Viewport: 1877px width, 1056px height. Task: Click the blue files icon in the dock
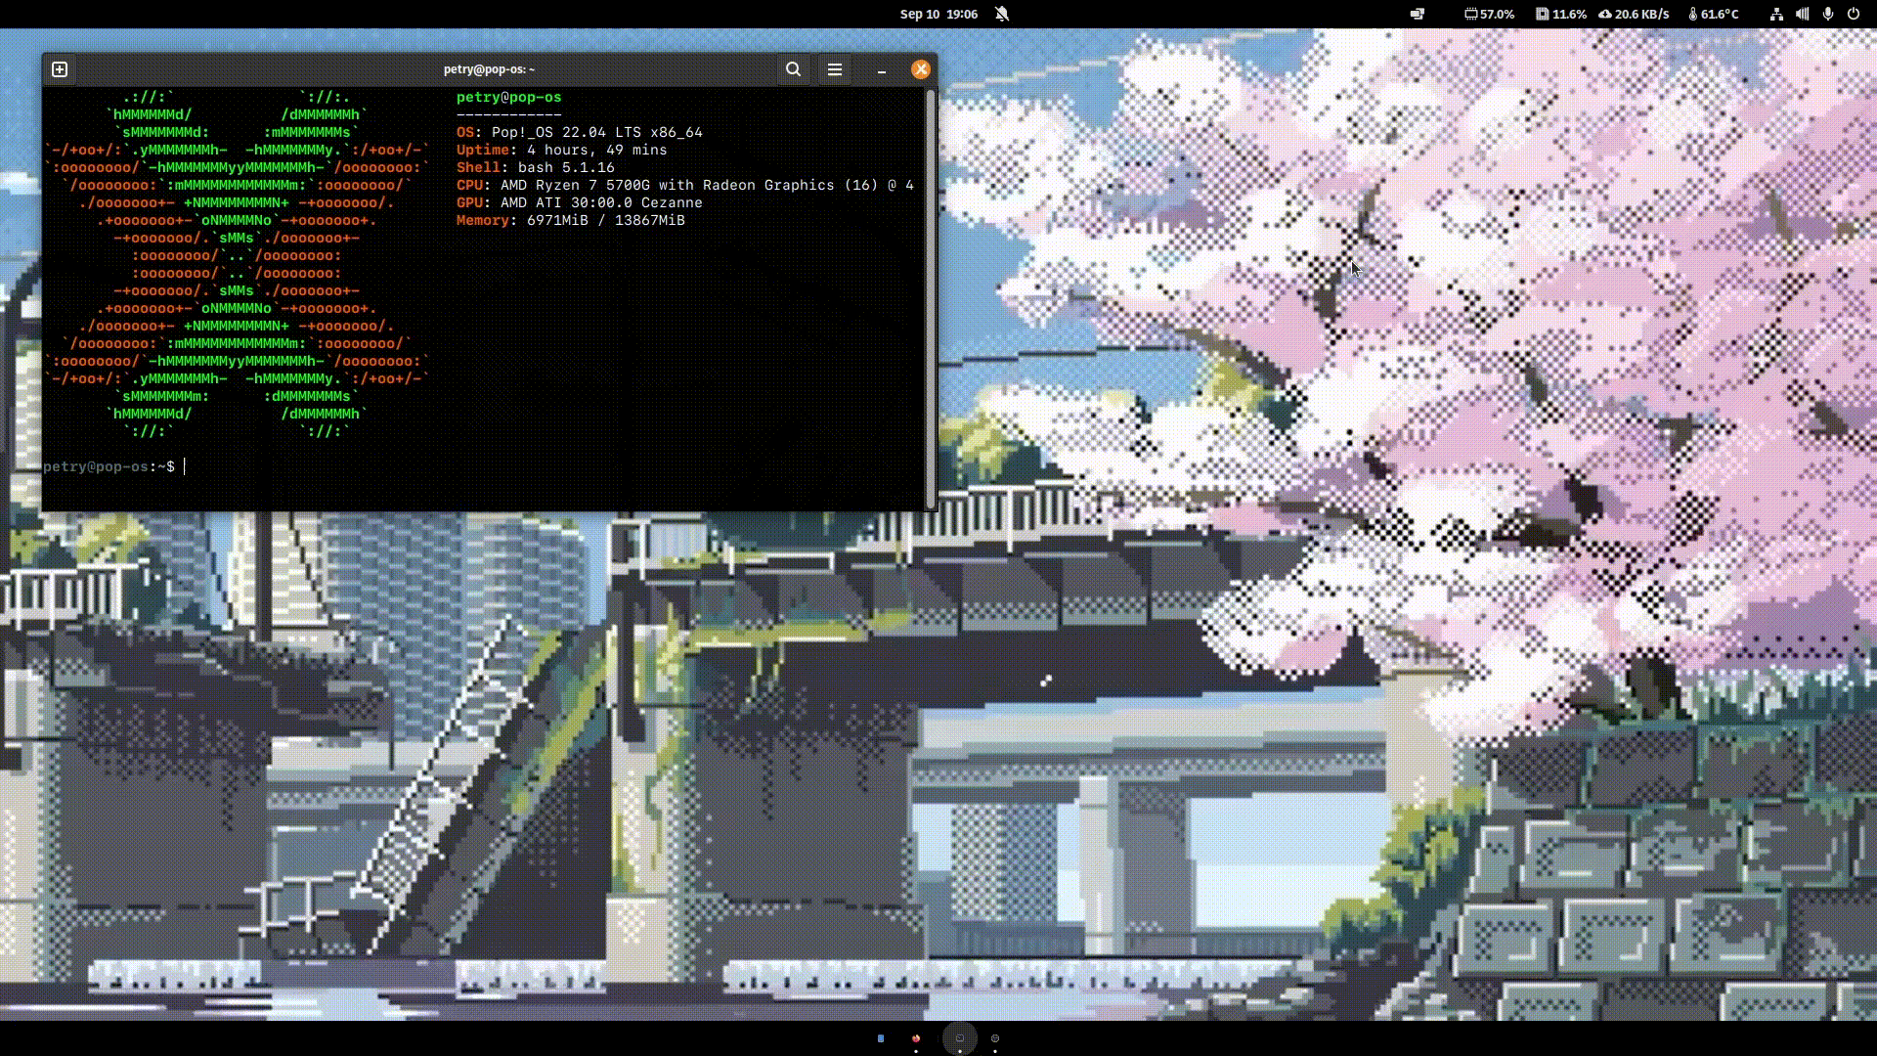(x=881, y=1038)
